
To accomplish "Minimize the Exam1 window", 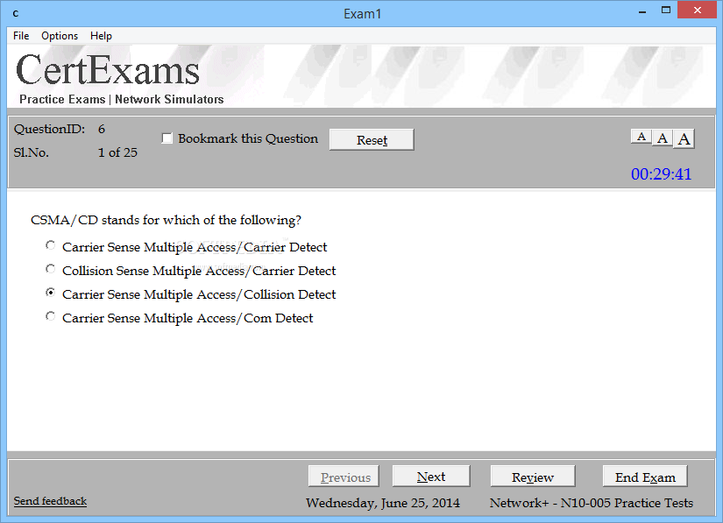I will point(642,11).
